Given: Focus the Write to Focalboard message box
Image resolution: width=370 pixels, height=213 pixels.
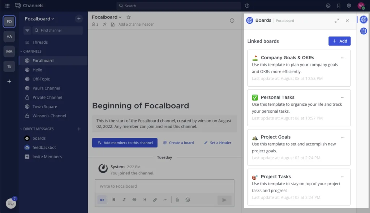Looking at the screenshot, I should [164, 186].
